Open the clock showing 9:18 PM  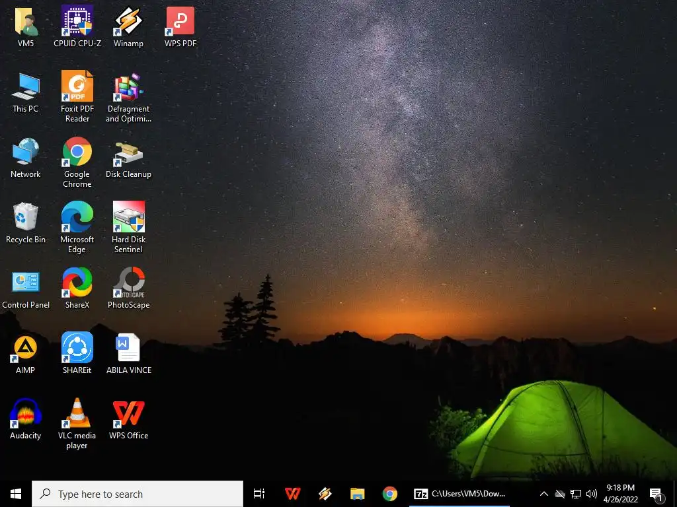coord(620,494)
